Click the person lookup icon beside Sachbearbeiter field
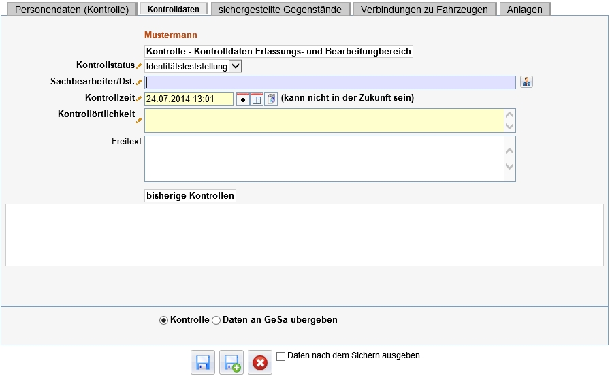Image resolution: width=610 pixels, height=380 pixels. coord(526,82)
